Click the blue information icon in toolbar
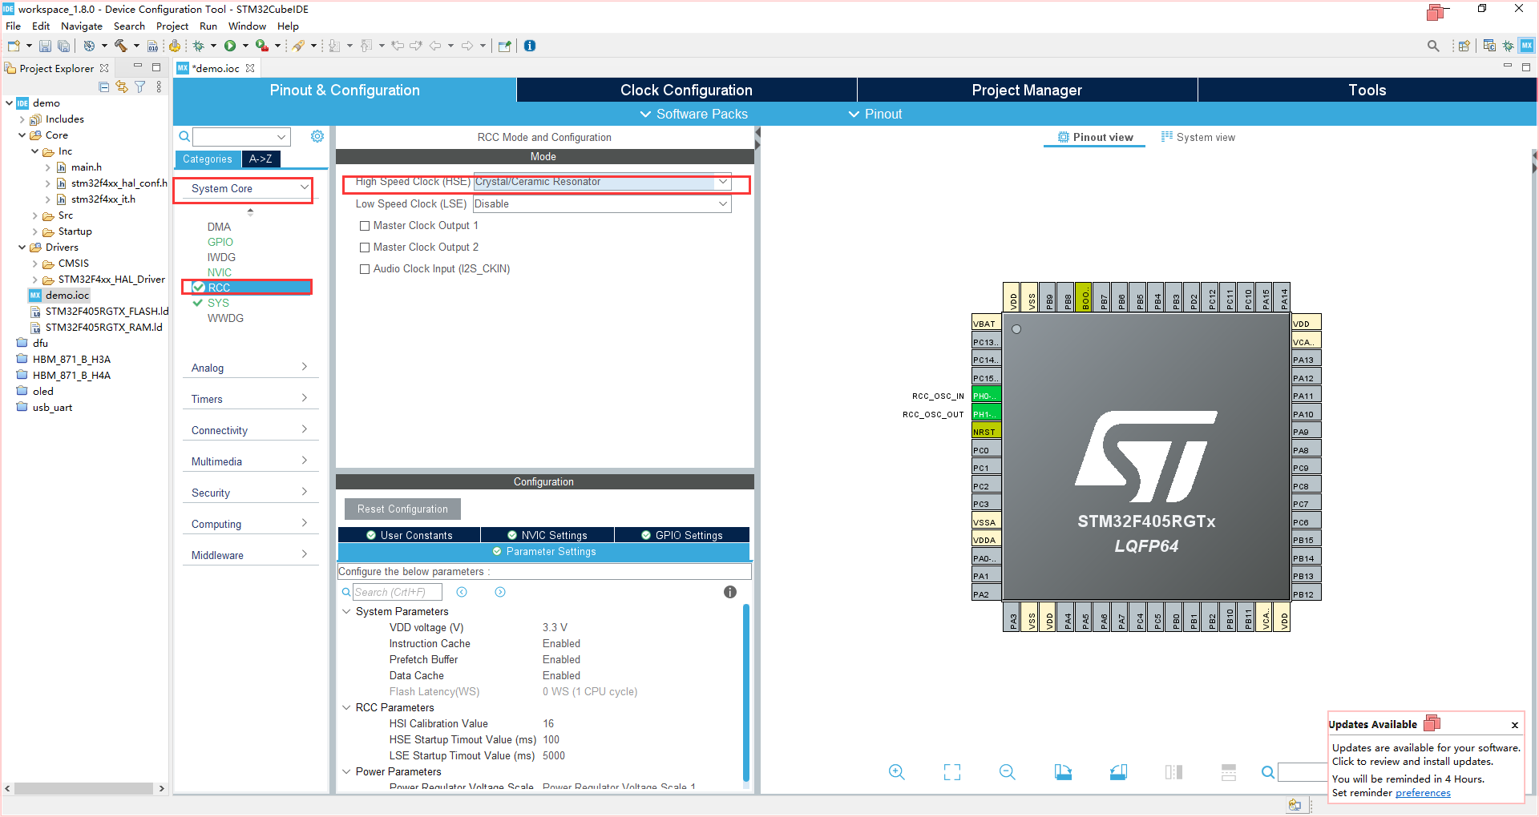The image size is (1539, 817). click(530, 46)
